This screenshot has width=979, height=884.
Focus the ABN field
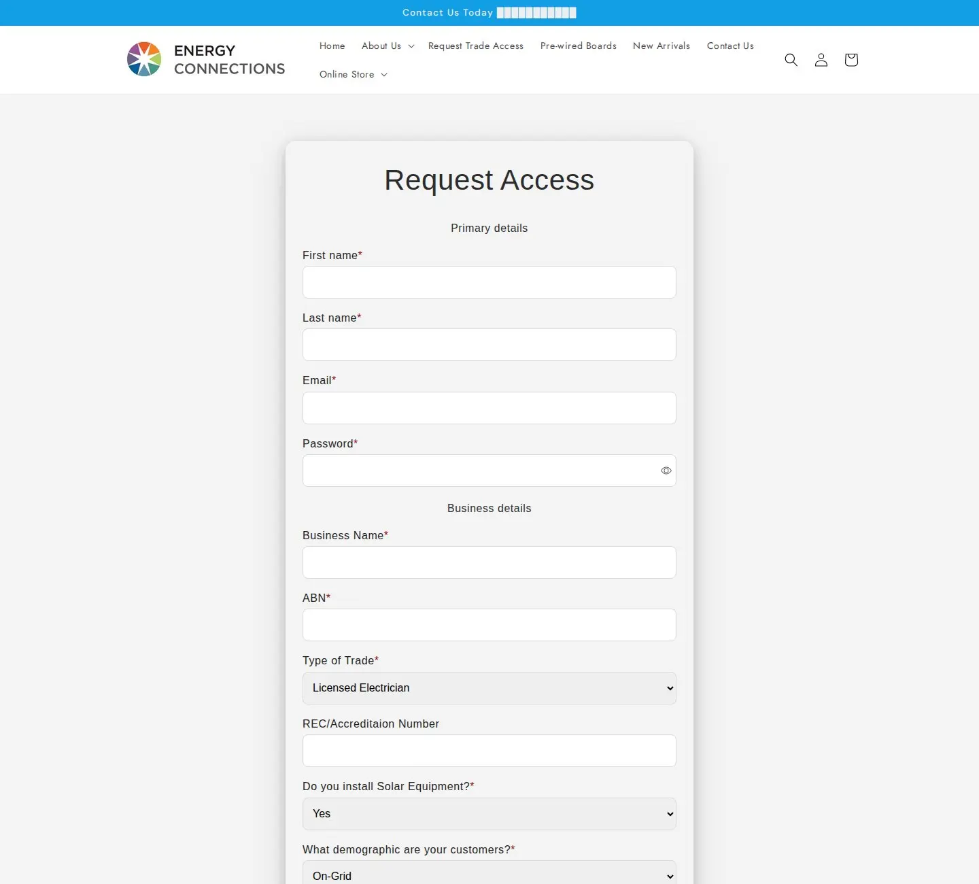coord(489,625)
